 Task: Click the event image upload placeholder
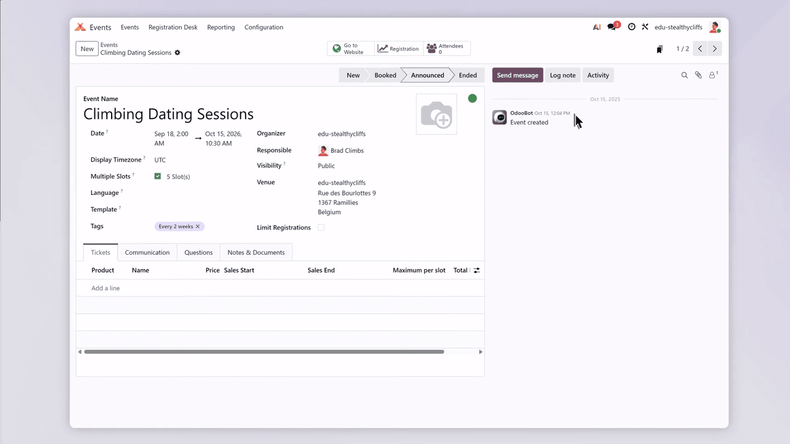pyautogui.click(x=436, y=114)
